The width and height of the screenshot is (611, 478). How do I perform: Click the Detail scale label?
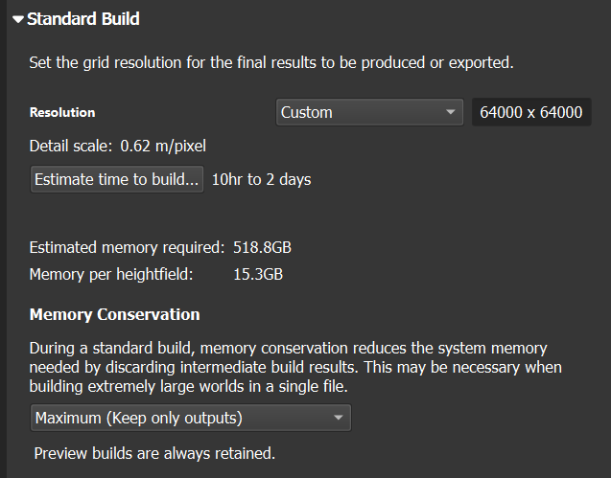pyautogui.click(x=70, y=147)
